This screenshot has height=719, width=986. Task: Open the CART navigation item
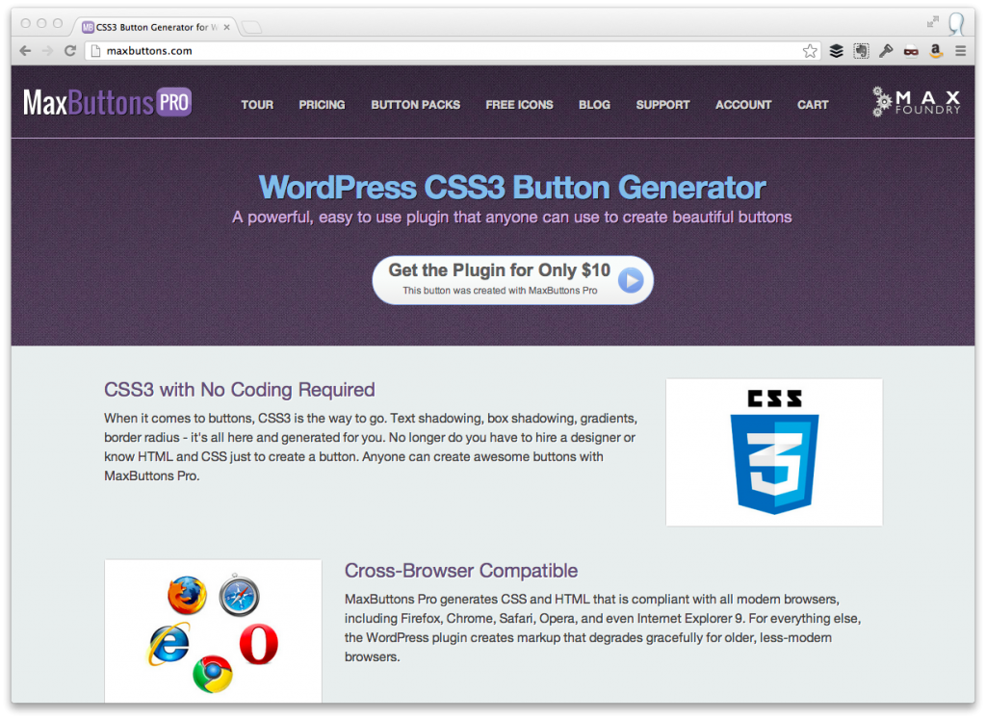pos(813,105)
